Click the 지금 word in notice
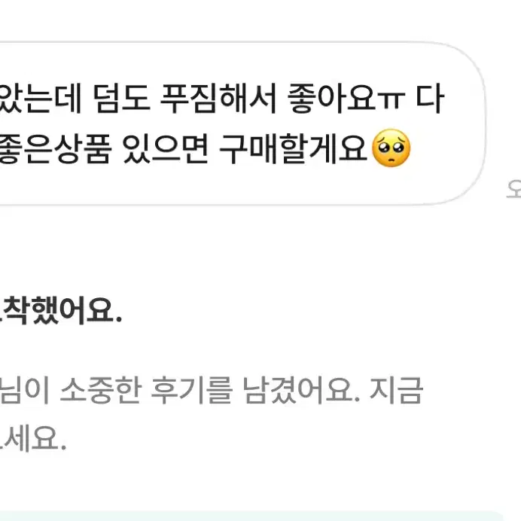Screen dimensions: 521x521 (396, 390)
